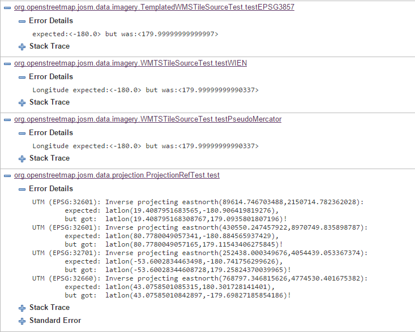This screenshot has width=415, height=332.
Task: Open the TemplatedWMSTileSourceTest.testEPSG3857 test link
Action: (154, 7)
